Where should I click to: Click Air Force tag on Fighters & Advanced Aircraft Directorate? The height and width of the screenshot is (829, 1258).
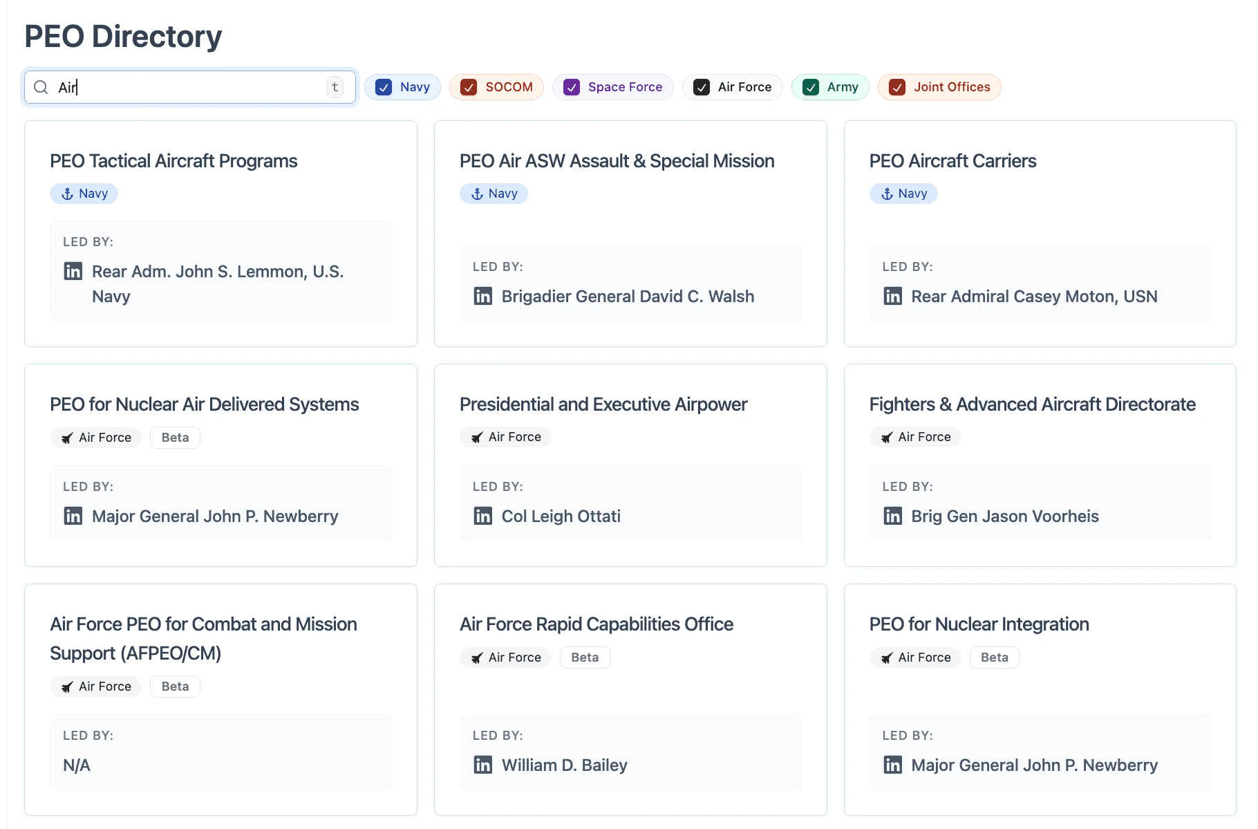915,437
